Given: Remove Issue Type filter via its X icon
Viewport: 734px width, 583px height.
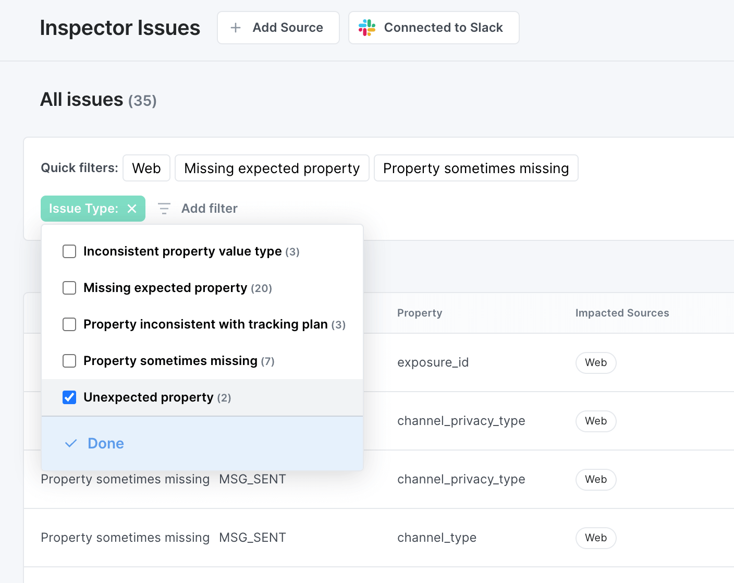Looking at the screenshot, I should (132, 208).
